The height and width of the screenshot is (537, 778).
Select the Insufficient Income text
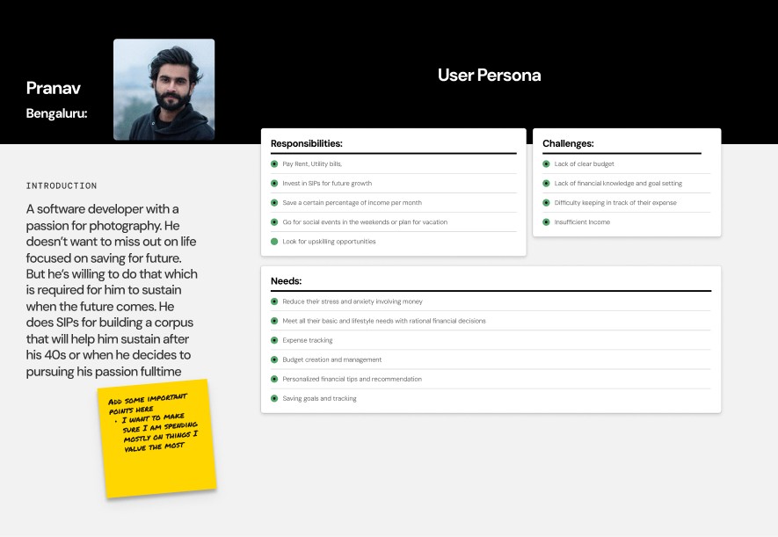(582, 222)
